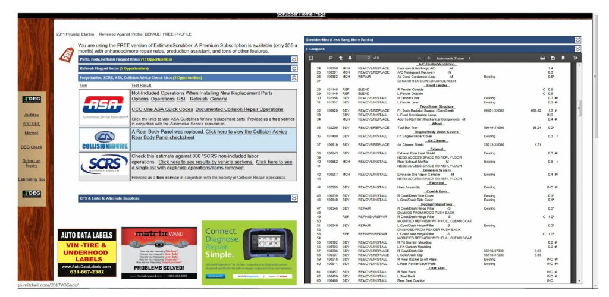View Collision Advice Rear Body Panel checksheet

[x=210, y=135]
